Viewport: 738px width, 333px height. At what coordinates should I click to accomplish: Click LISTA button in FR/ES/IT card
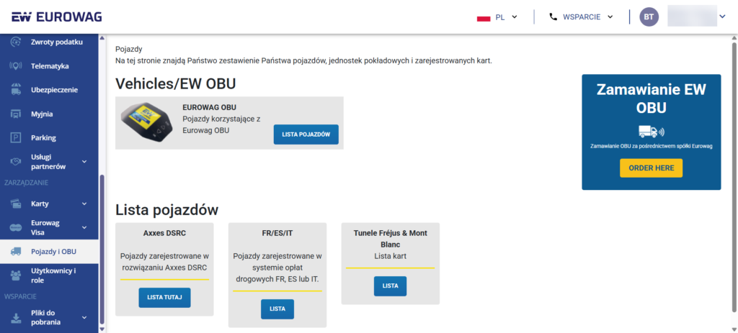(x=277, y=309)
